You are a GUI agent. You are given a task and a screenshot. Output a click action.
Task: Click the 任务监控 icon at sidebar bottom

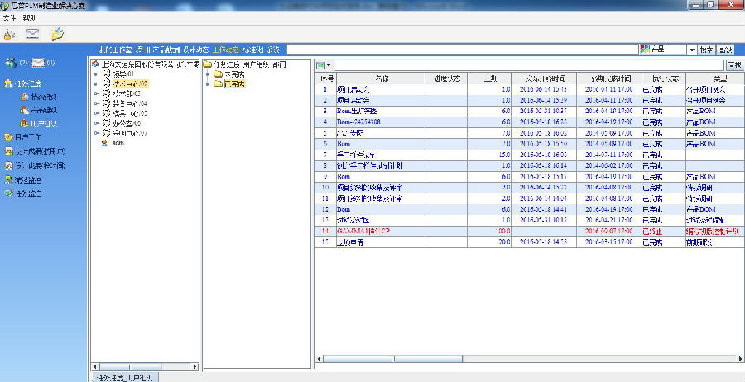click(x=8, y=193)
